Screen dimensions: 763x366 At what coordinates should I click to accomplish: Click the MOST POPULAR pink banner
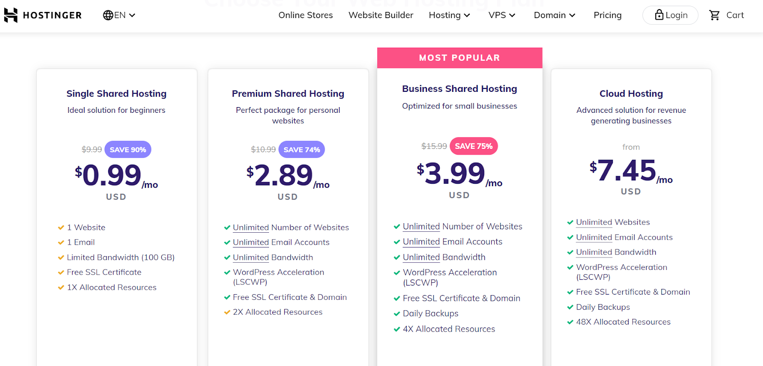click(460, 58)
